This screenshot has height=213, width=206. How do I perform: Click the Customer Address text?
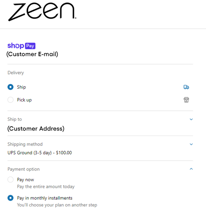tap(36, 129)
